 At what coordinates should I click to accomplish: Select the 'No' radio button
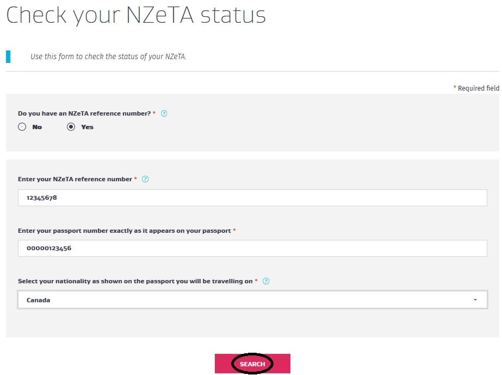(x=22, y=127)
